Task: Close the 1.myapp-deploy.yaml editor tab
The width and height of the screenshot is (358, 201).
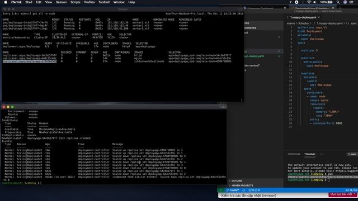Action: [319, 17]
